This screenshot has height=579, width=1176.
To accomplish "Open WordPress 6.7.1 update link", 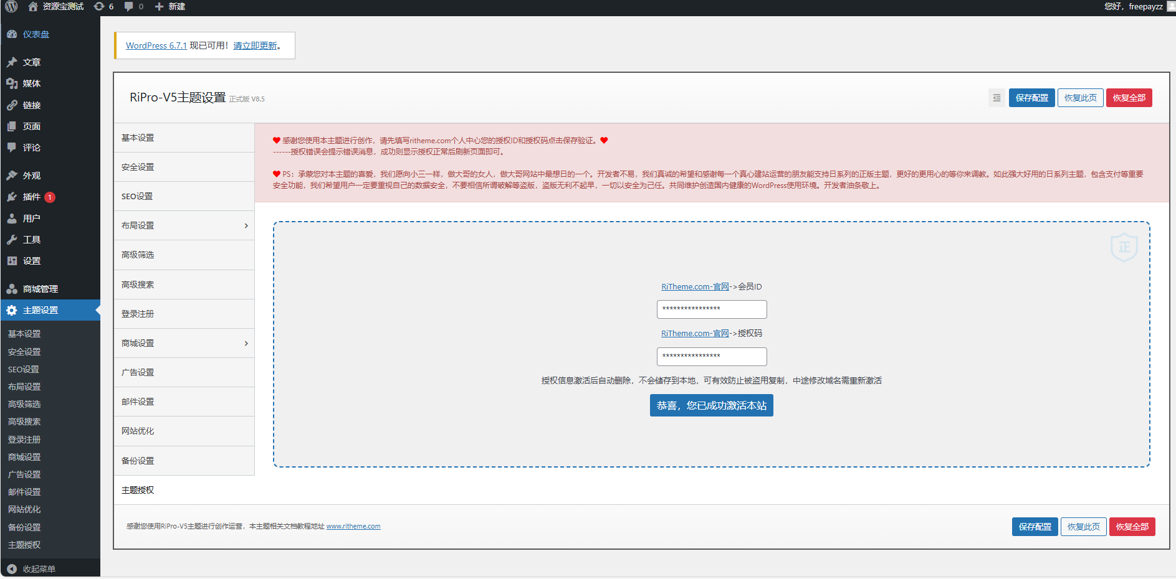I will tap(156, 45).
